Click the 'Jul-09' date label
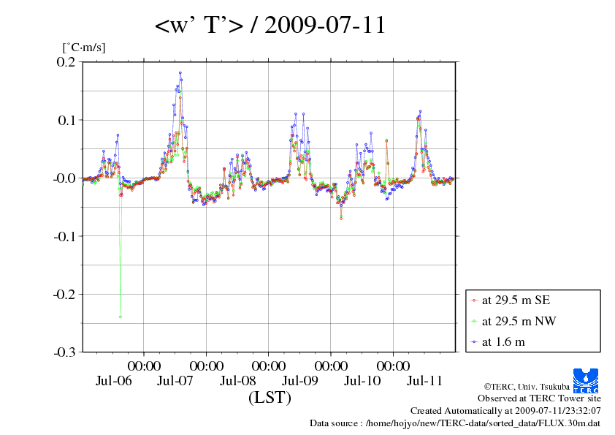 click(300, 380)
